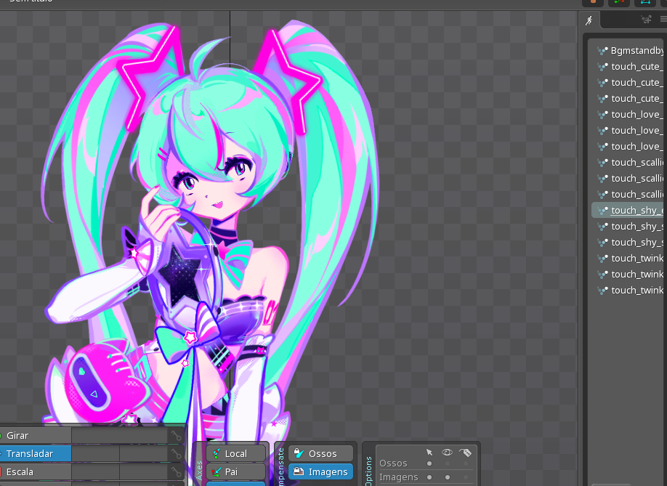Select the Escala scale tool
Screen dimensions: 667x486
tap(36, 472)
